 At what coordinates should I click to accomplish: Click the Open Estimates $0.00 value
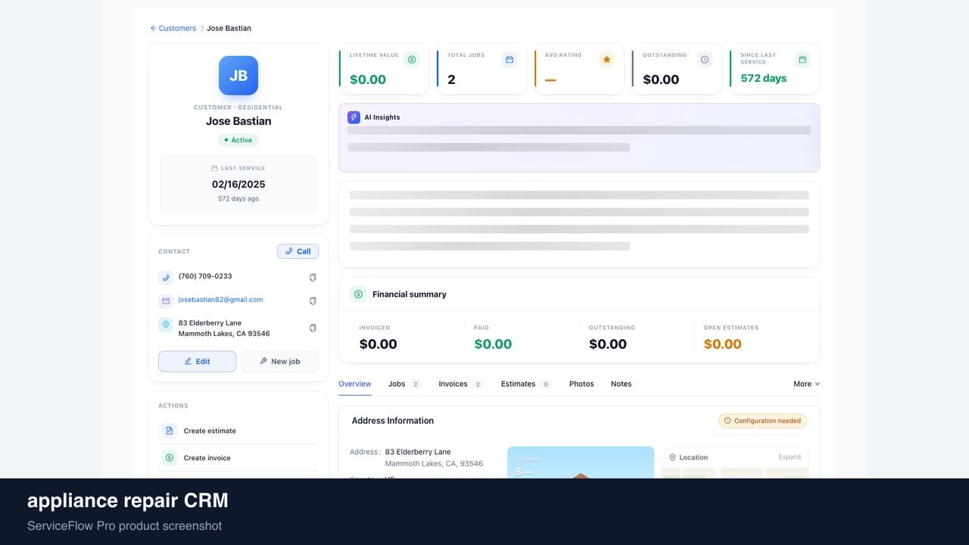(x=722, y=344)
